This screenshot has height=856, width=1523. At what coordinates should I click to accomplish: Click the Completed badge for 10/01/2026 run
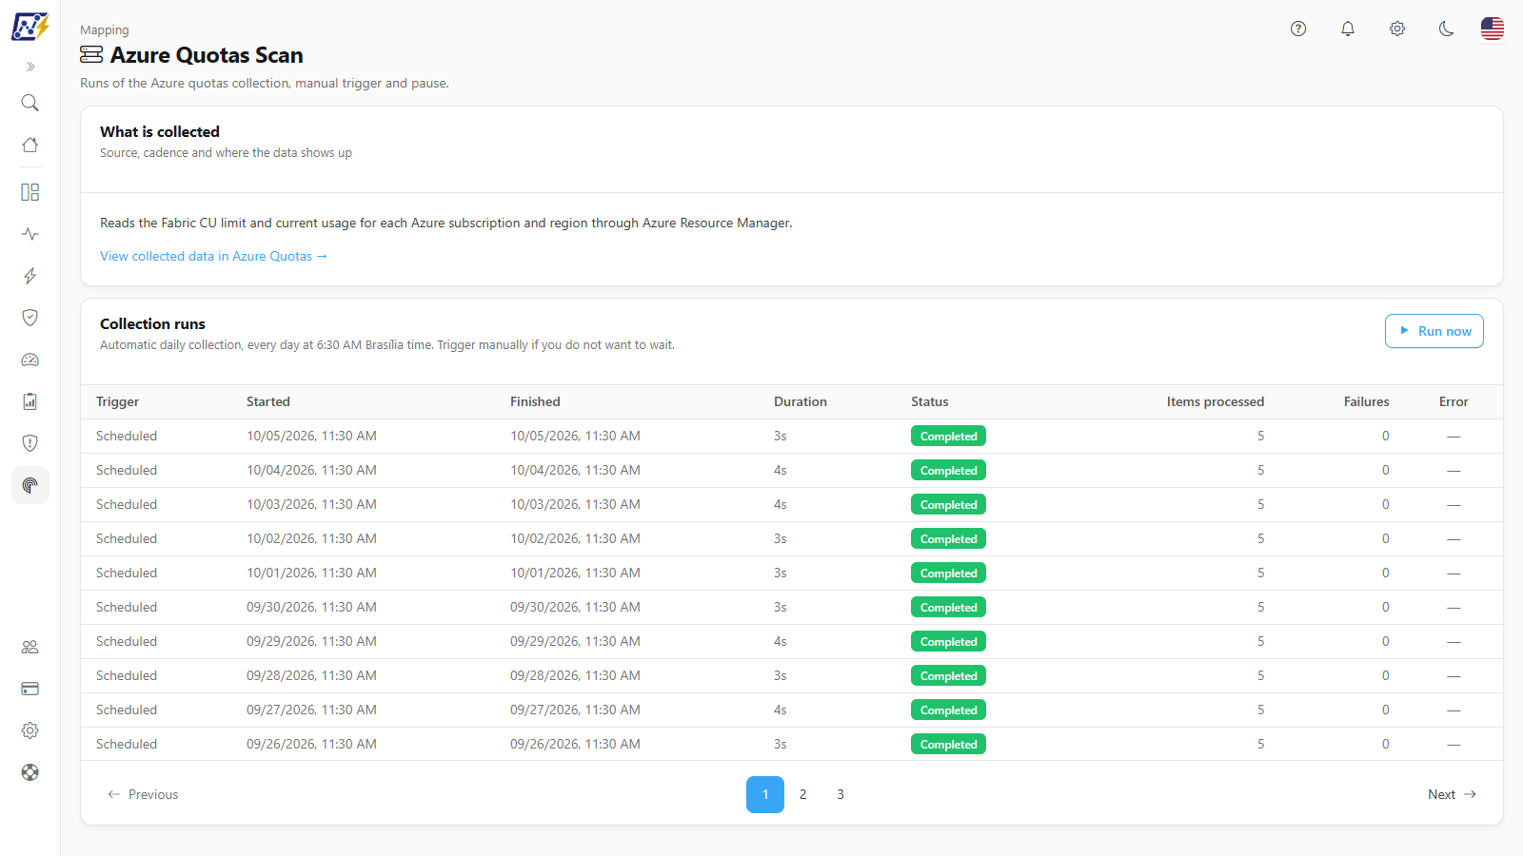(x=948, y=573)
